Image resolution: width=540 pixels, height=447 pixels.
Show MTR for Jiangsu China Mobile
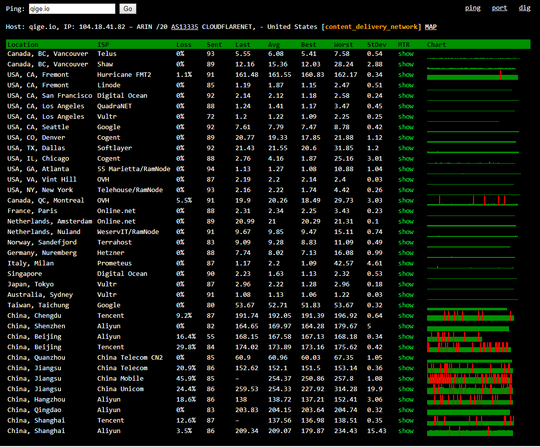pyautogui.click(x=406, y=379)
